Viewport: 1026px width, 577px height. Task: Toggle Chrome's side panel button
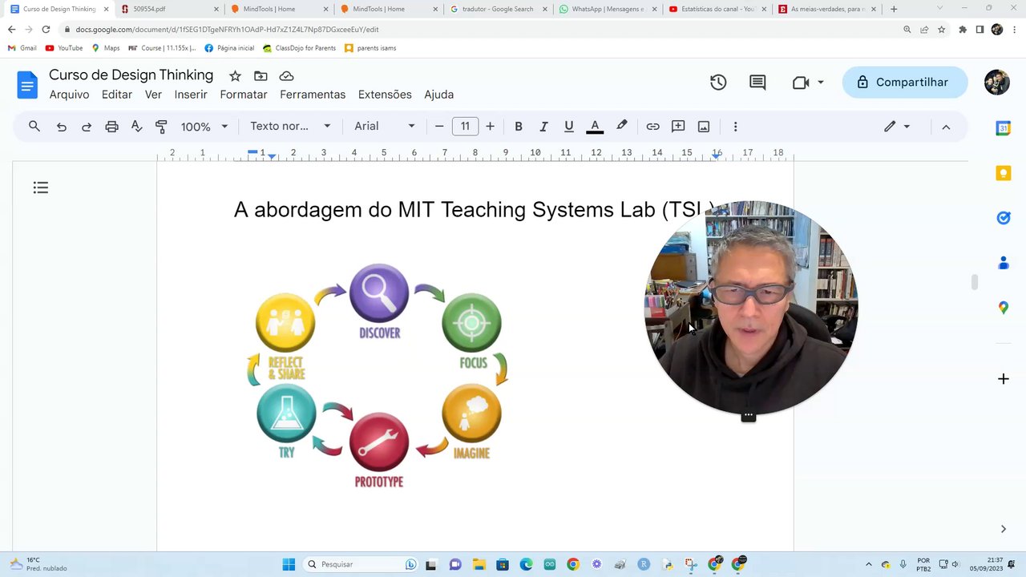tap(980, 30)
